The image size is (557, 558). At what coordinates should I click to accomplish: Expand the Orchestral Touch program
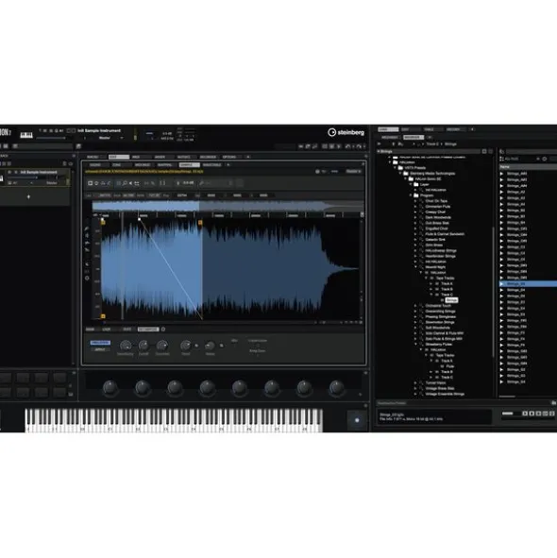(x=415, y=306)
